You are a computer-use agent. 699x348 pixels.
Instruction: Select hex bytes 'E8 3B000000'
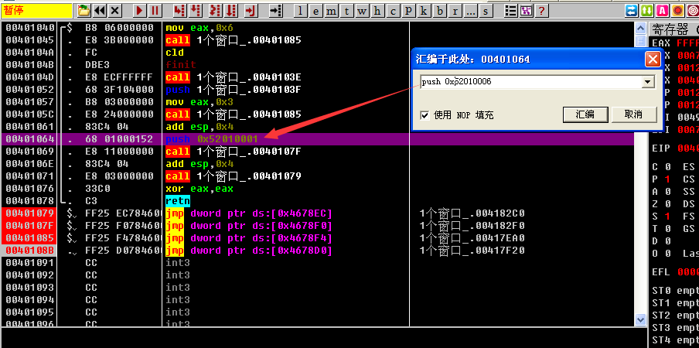pyautogui.click(x=120, y=40)
